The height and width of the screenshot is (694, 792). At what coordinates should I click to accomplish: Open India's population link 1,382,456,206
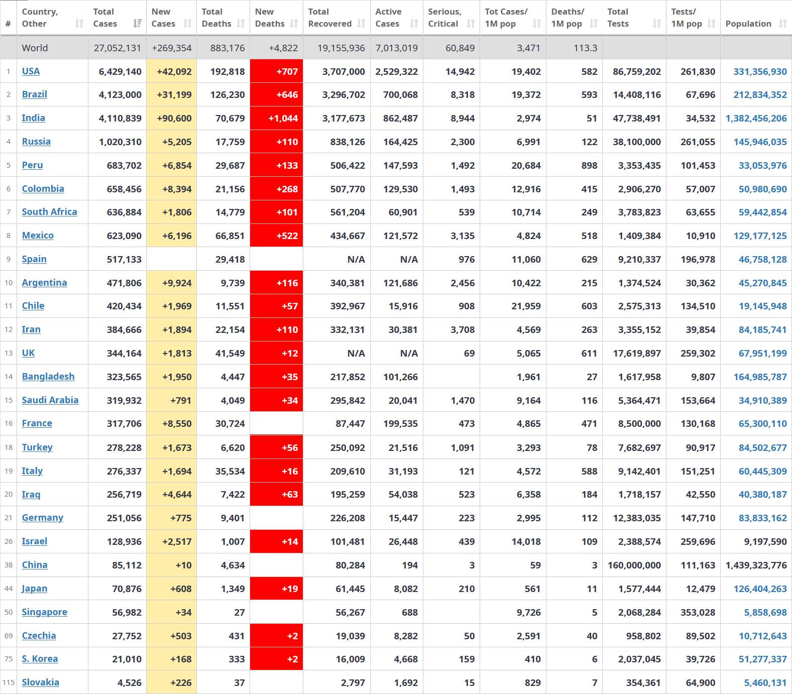pyautogui.click(x=756, y=119)
